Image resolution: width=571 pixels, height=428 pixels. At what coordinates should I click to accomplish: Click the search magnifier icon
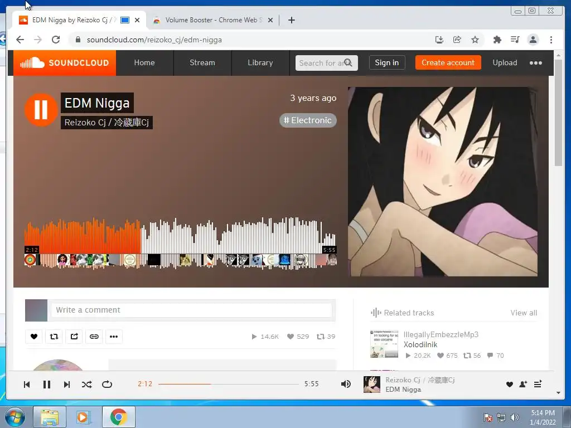[x=349, y=62]
